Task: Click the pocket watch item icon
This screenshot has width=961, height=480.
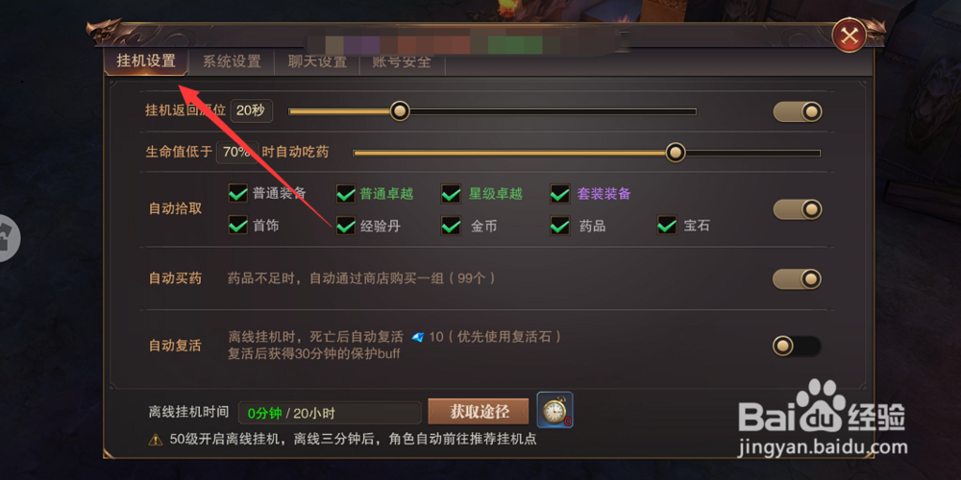Action: click(x=554, y=410)
